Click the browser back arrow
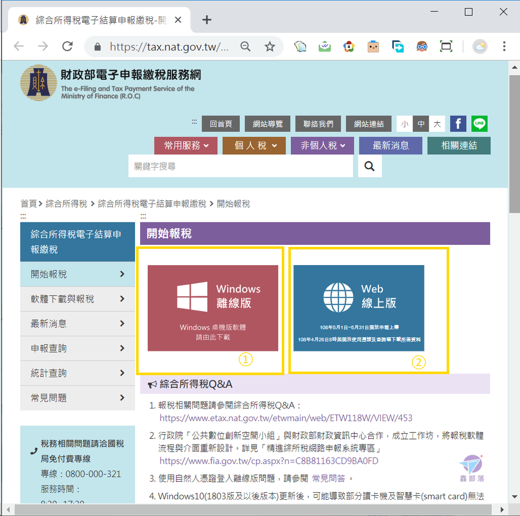Screen dimensions: 520x516 19,46
